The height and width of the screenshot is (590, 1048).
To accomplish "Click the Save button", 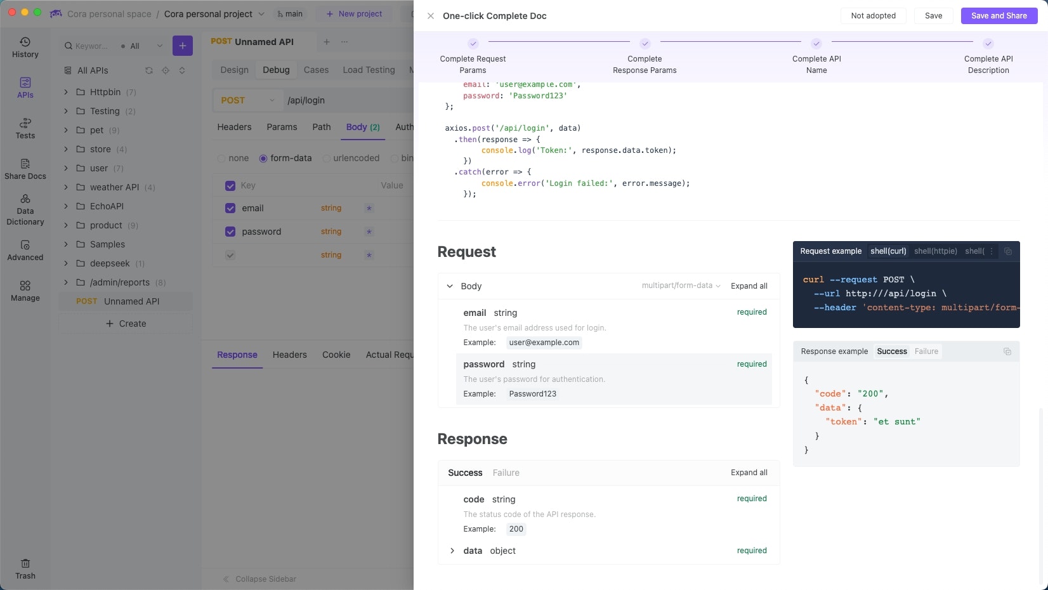I will (933, 16).
